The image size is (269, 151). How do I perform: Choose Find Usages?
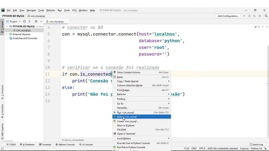(x=142, y=90)
